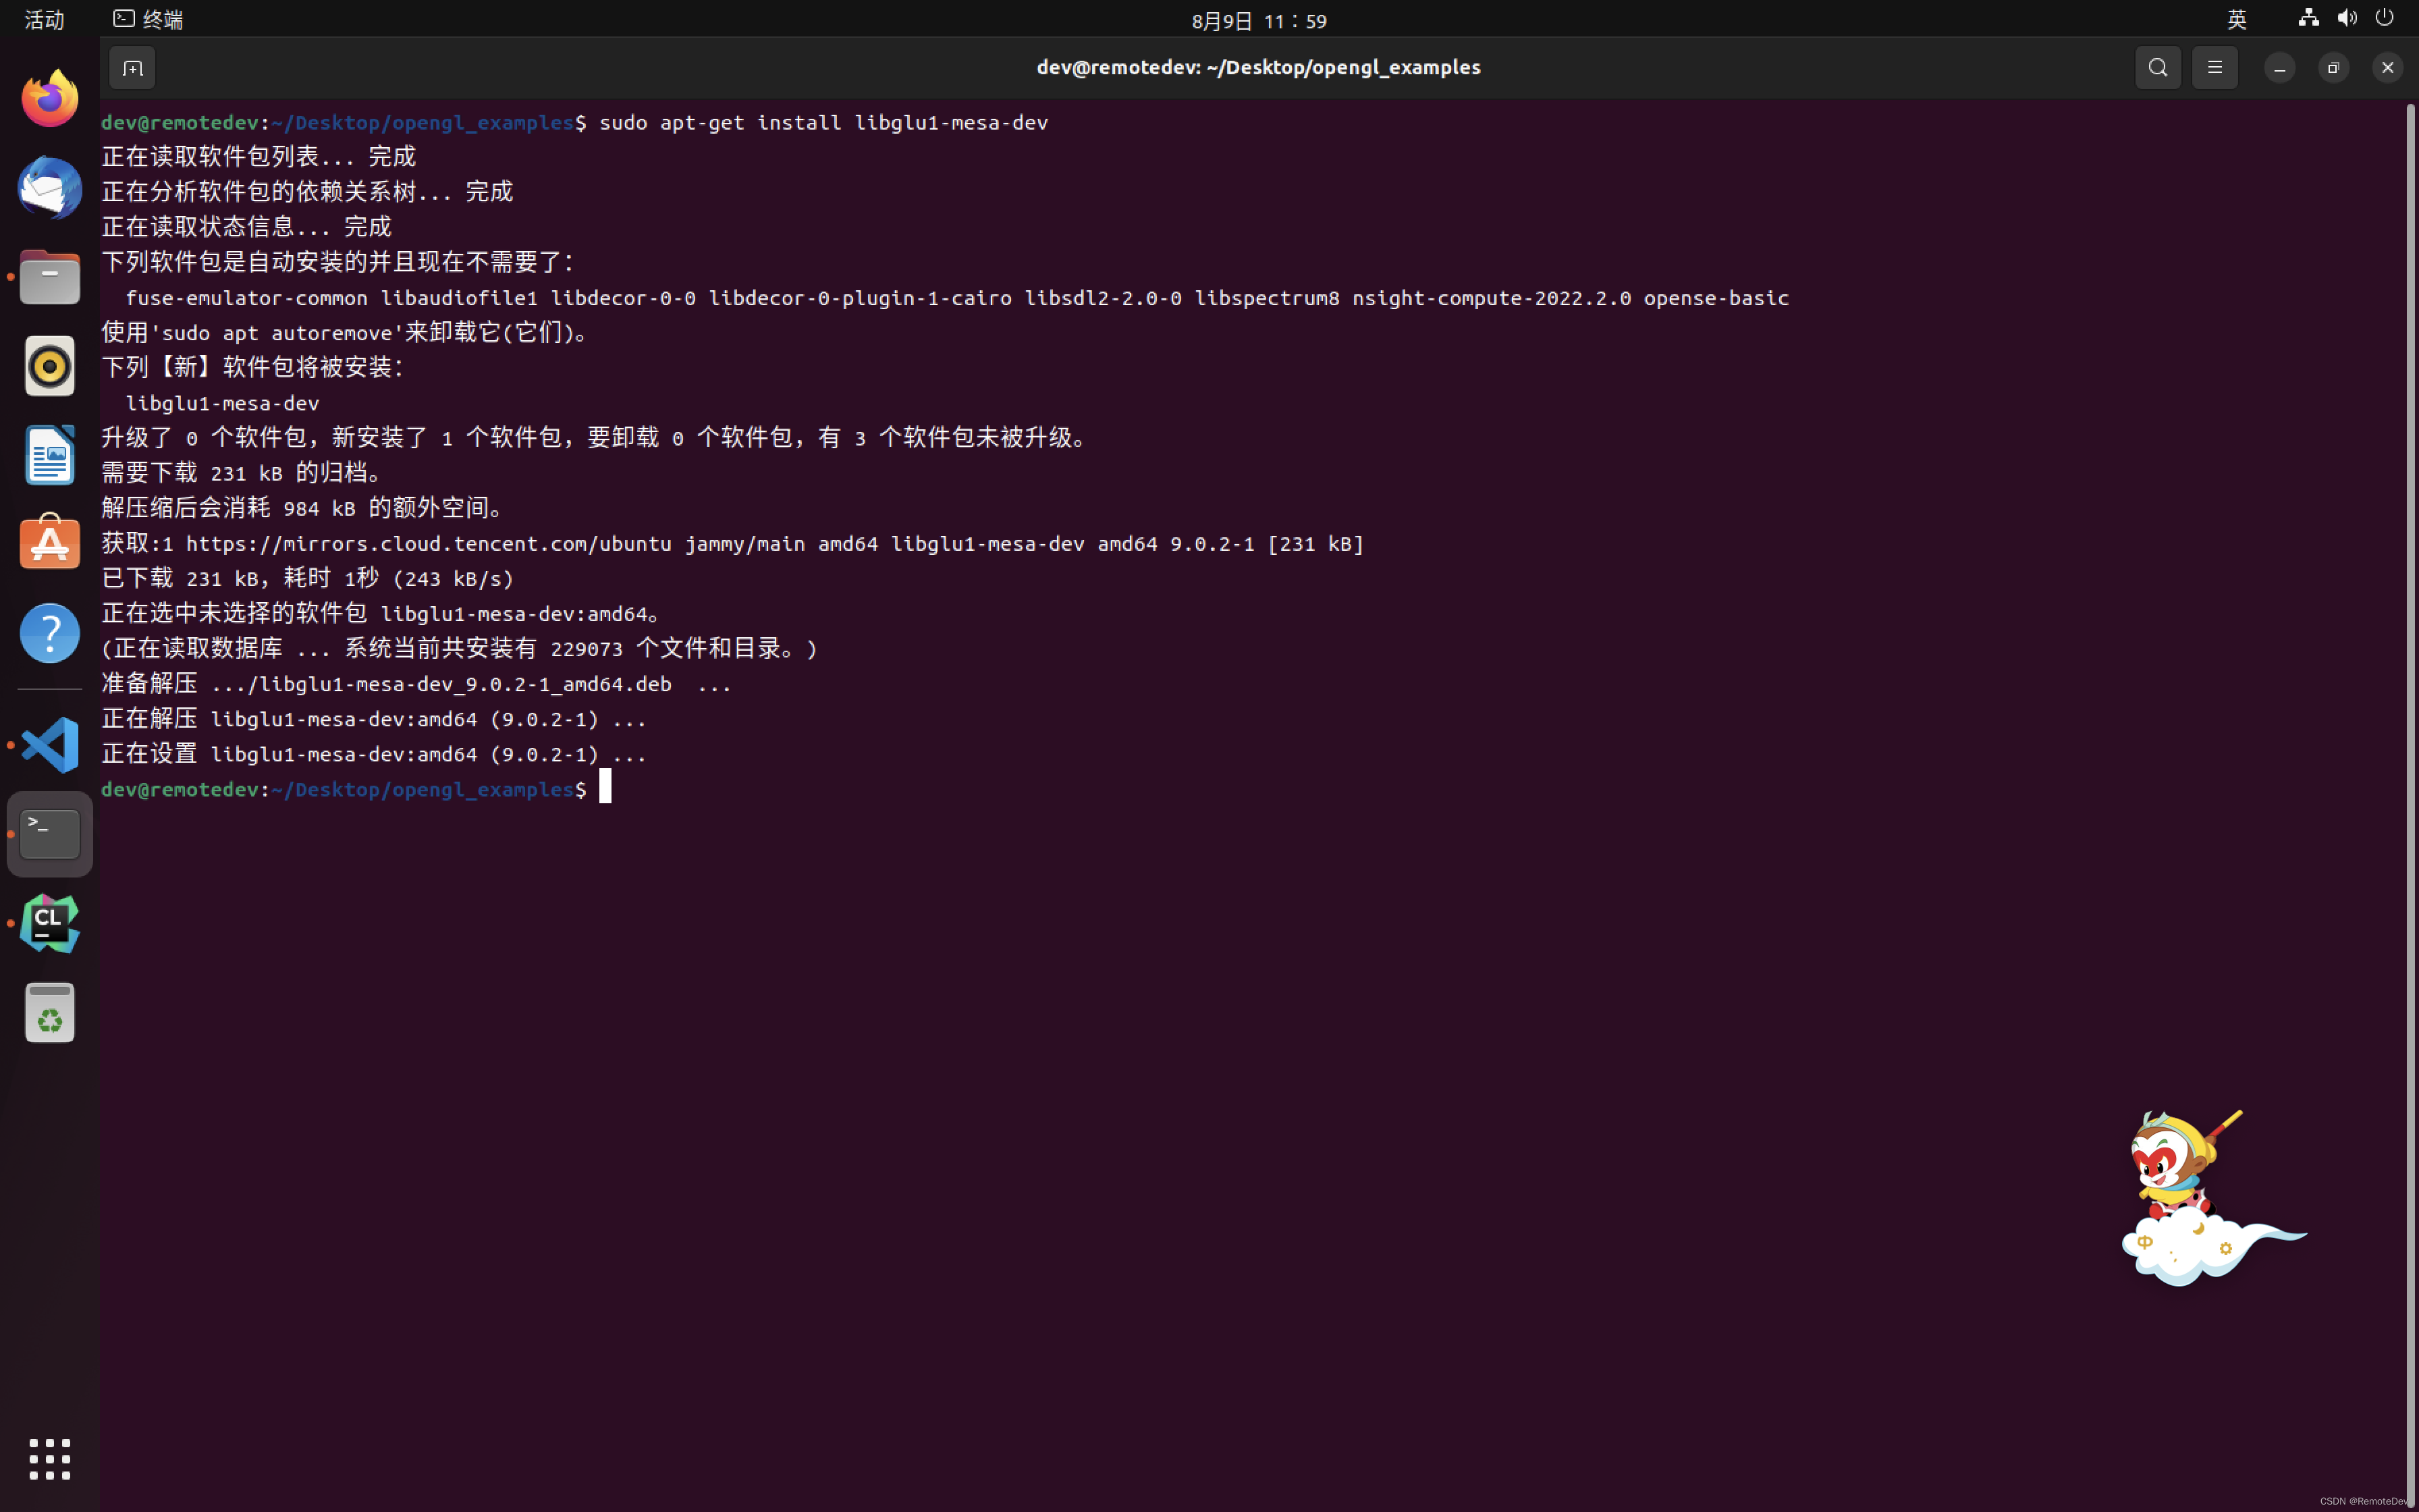
Task: Open Ubuntu Software store icon
Action: (x=50, y=543)
